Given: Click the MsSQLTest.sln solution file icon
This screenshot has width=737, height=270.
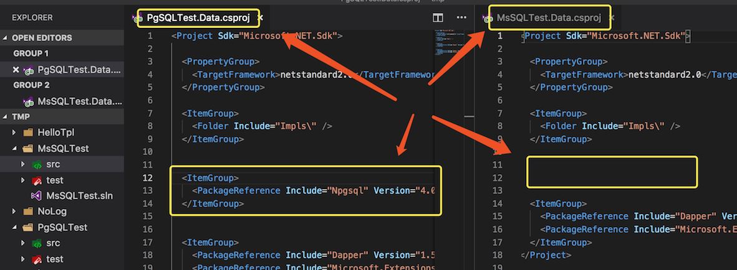Looking at the screenshot, I should click(37, 196).
